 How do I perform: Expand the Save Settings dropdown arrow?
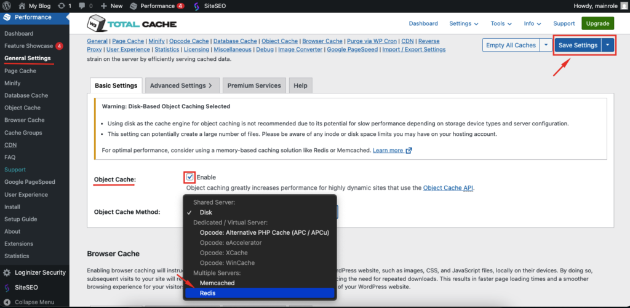tap(608, 45)
